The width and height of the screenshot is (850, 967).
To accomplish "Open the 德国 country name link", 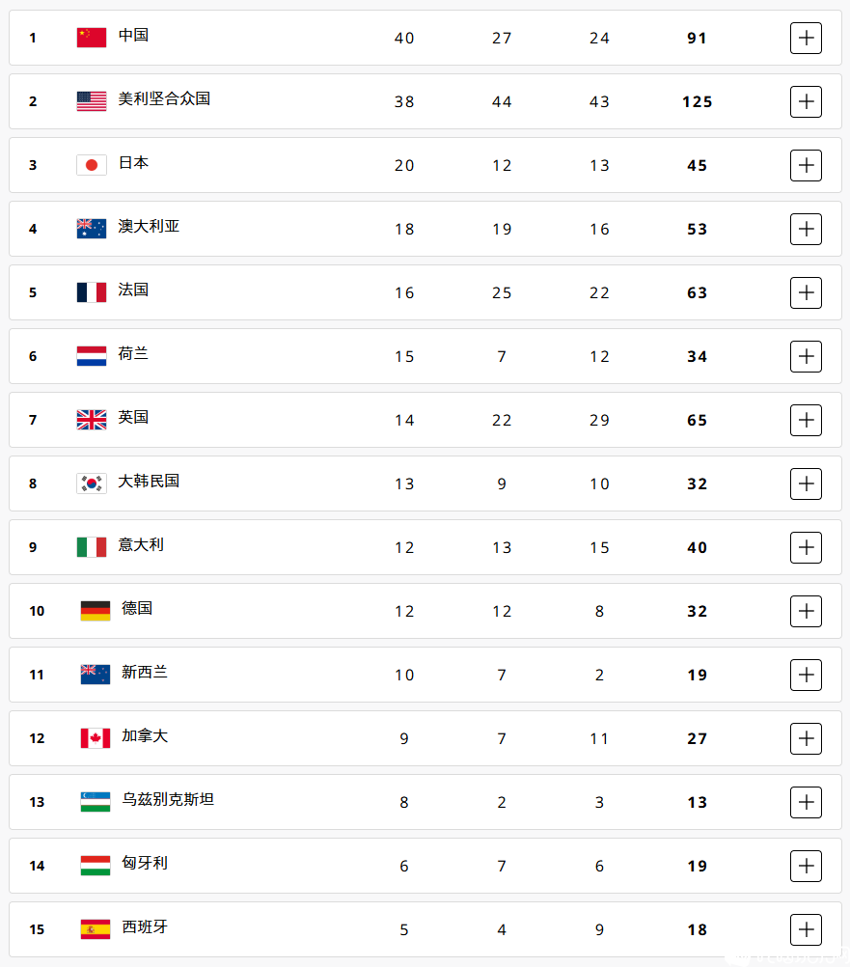I will click(x=137, y=608).
